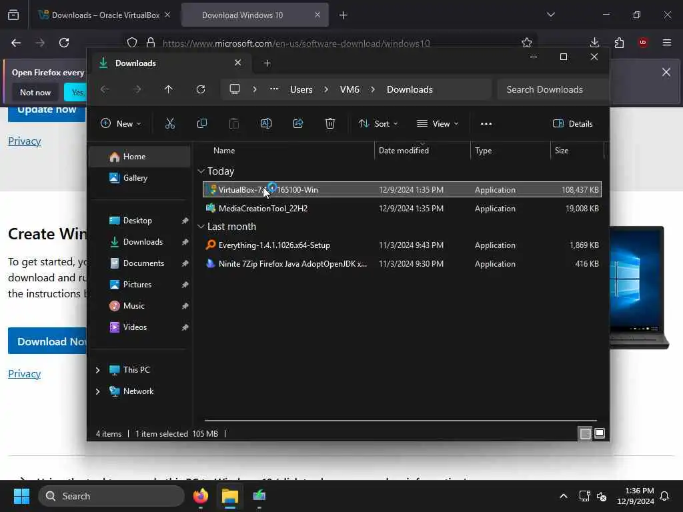683x512 pixels.
Task: Open Firefox extensions puzzle icon
Action: click(619, 43)
